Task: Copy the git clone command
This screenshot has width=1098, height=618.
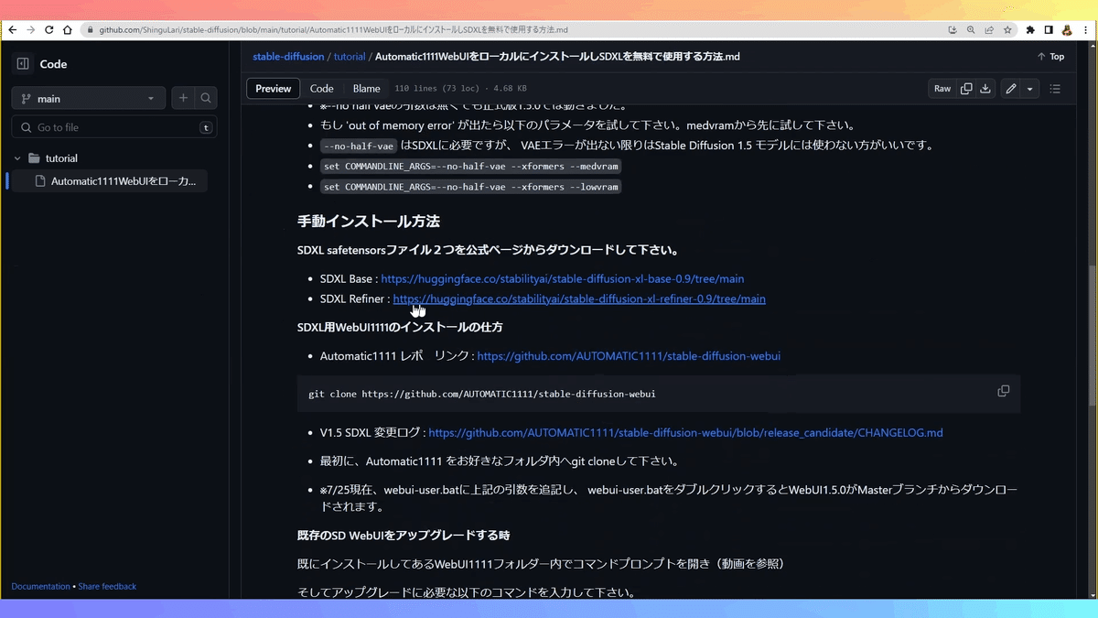Action: point(1003,391)
